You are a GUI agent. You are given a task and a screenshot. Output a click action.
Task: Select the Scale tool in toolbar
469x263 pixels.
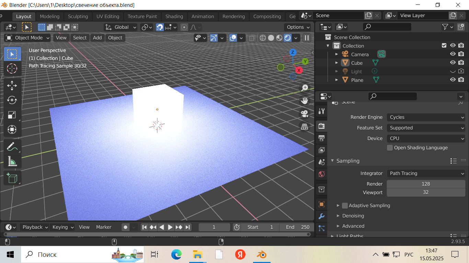tap(12, 115)
